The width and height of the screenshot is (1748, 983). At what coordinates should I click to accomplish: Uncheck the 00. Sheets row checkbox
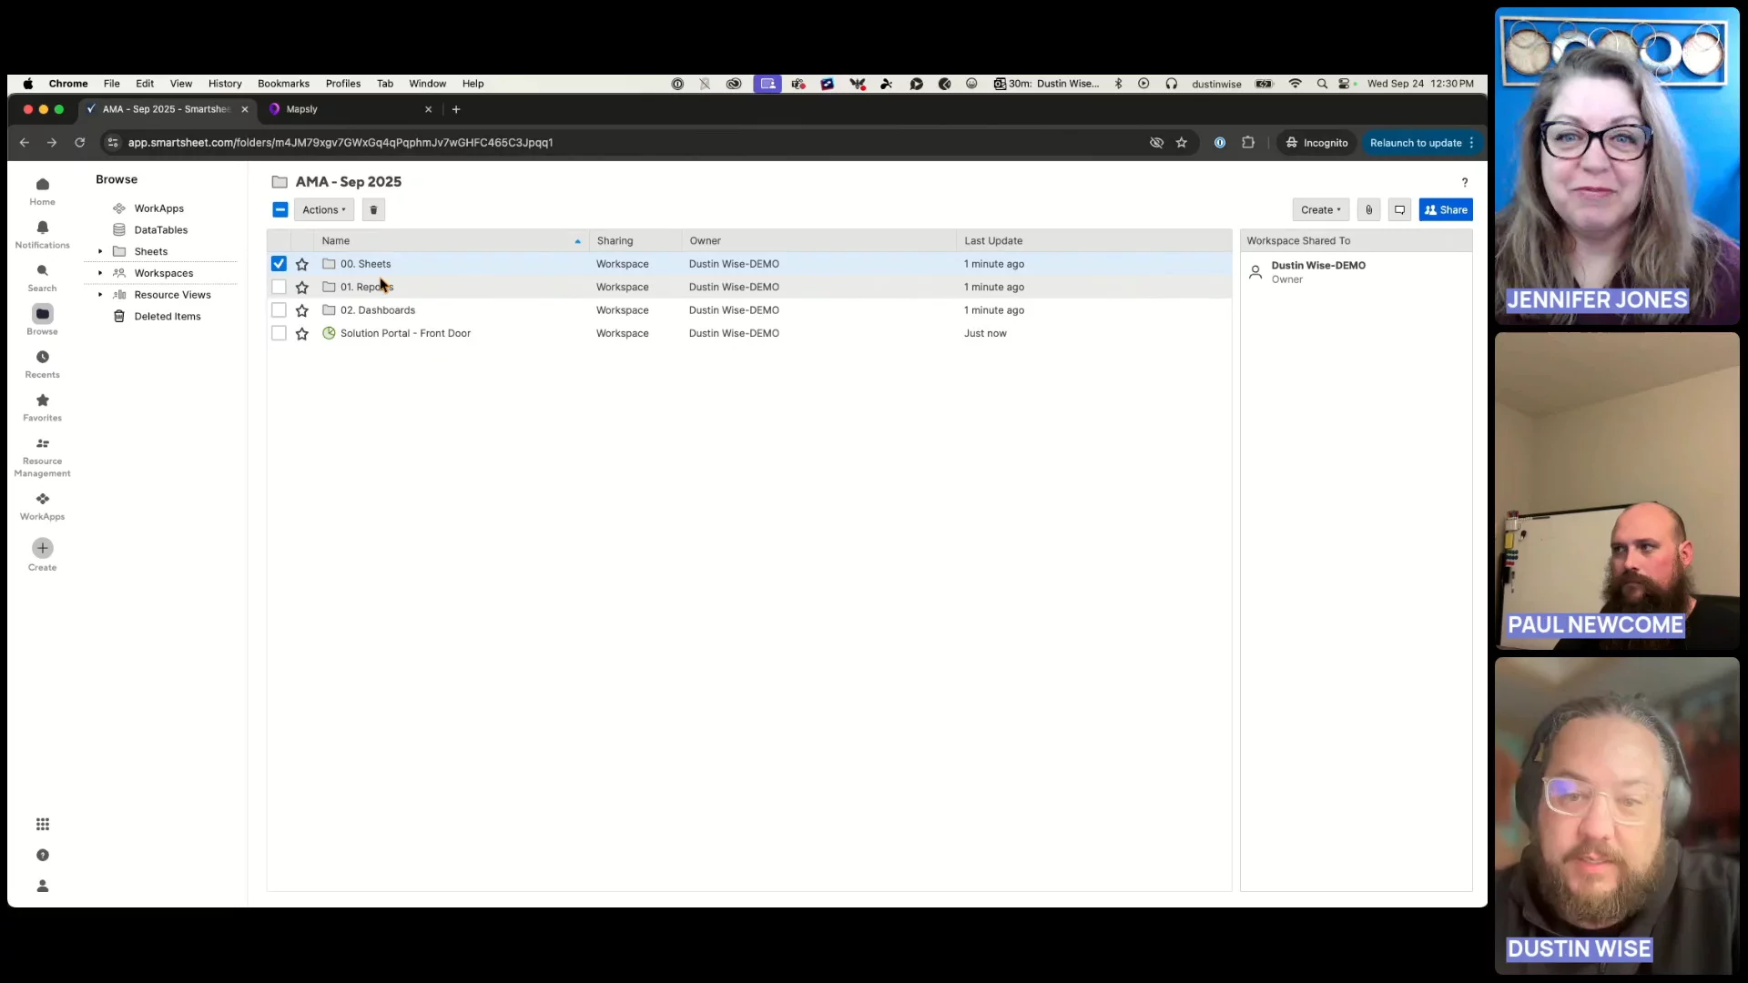tap(279, 264)
